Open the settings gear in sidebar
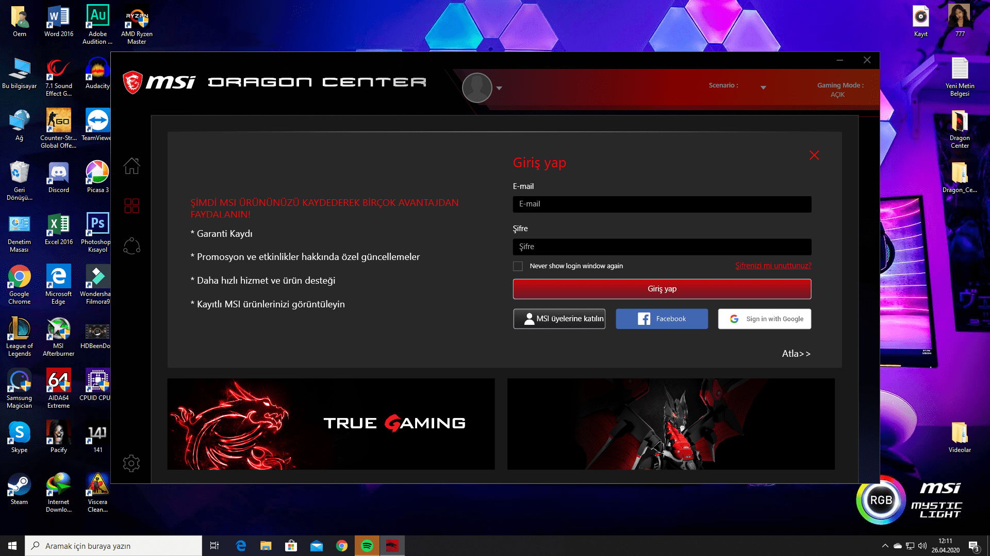Viewport: 990px width, 556px height. [131, 463]
